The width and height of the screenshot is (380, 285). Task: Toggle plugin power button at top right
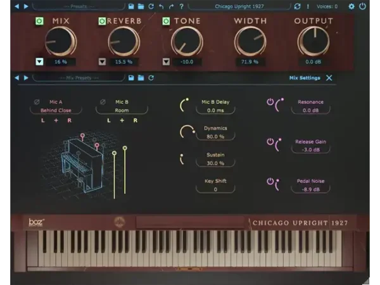tap(362, 6)
